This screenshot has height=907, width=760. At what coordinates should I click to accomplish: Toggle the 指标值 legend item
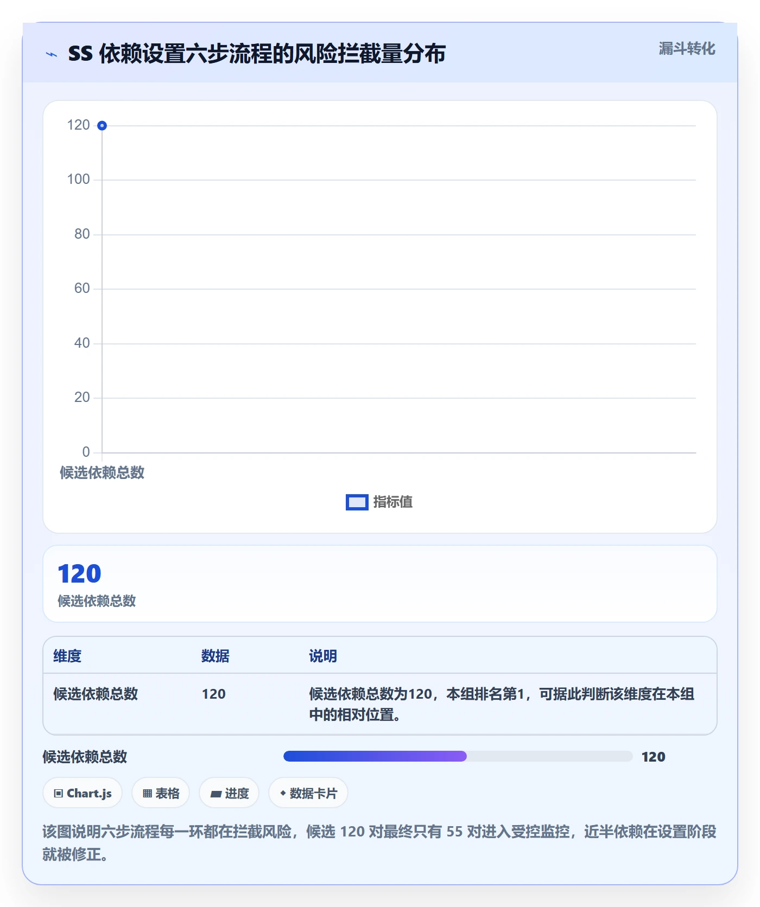[379, 502]
